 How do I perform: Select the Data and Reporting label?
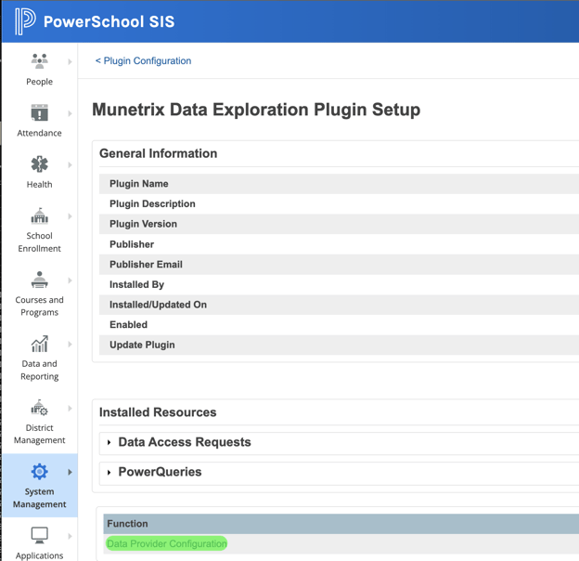click(x=40, y=370)
